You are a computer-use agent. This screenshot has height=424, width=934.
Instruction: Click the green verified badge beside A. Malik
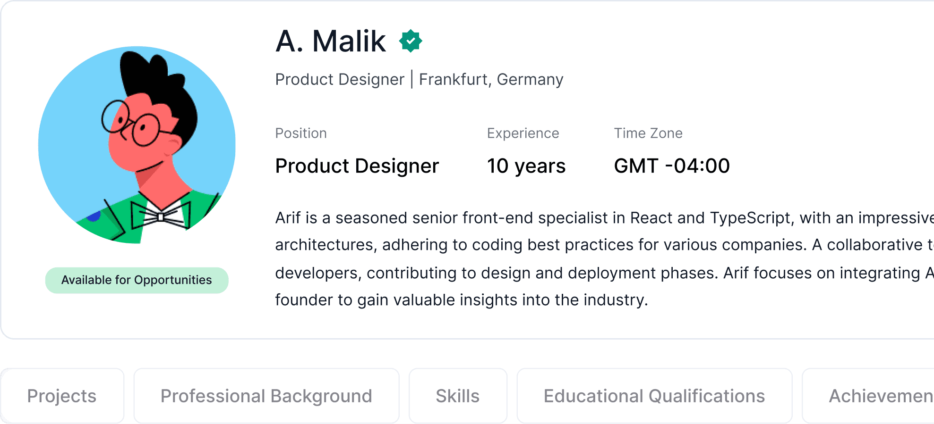[x=410, y=41]
